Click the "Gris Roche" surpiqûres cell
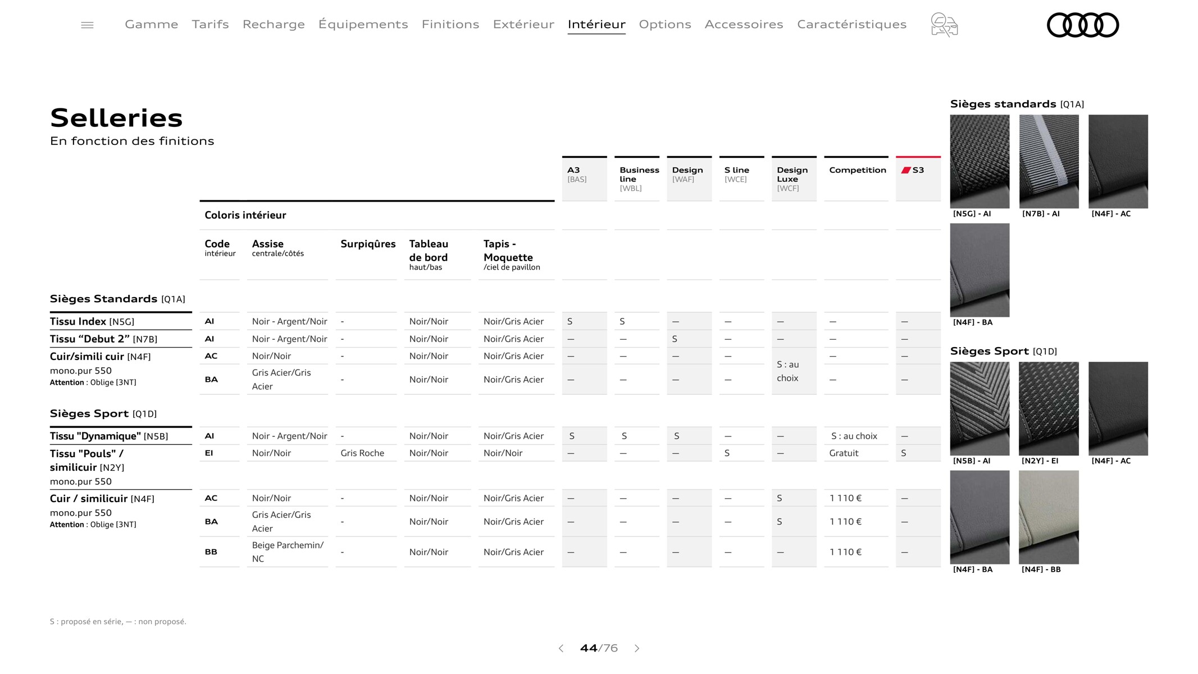 [362, 453]
